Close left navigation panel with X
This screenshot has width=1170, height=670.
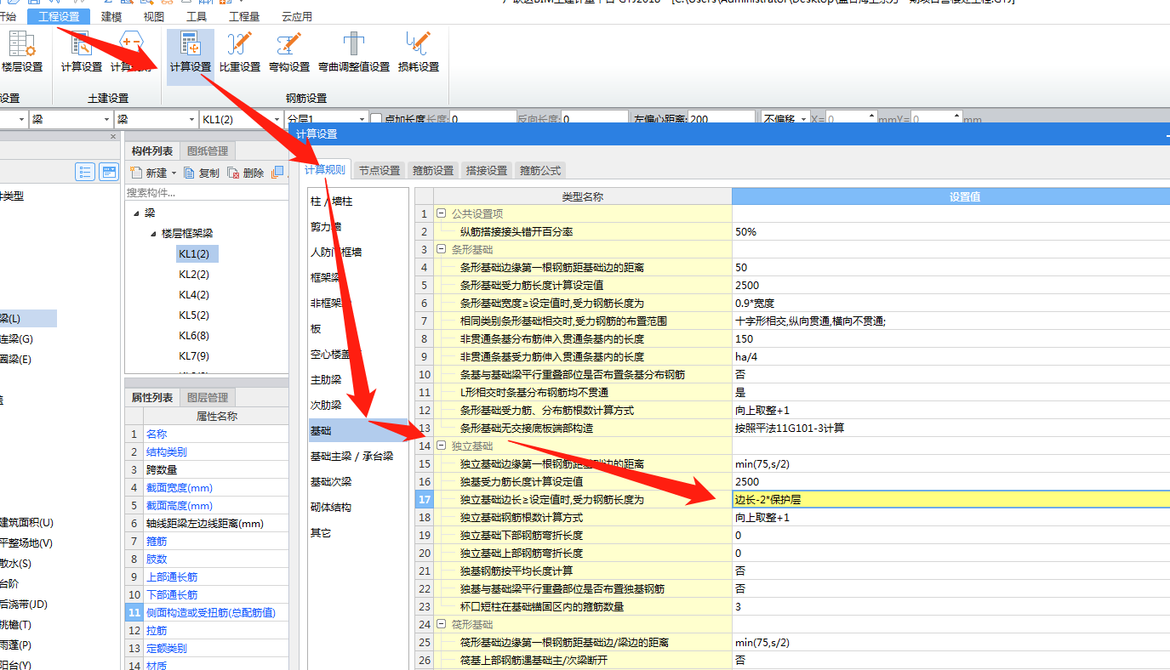[113, 137]
